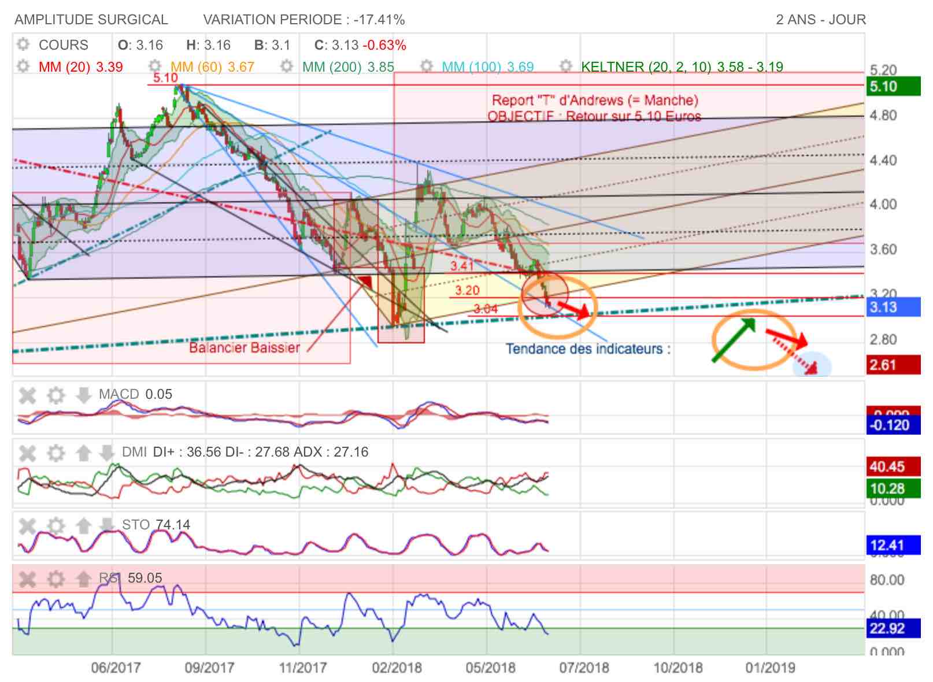Click the MM (100) 3.69 label
The width and height of the screenshot is (933, 682).
click(488, 67)
